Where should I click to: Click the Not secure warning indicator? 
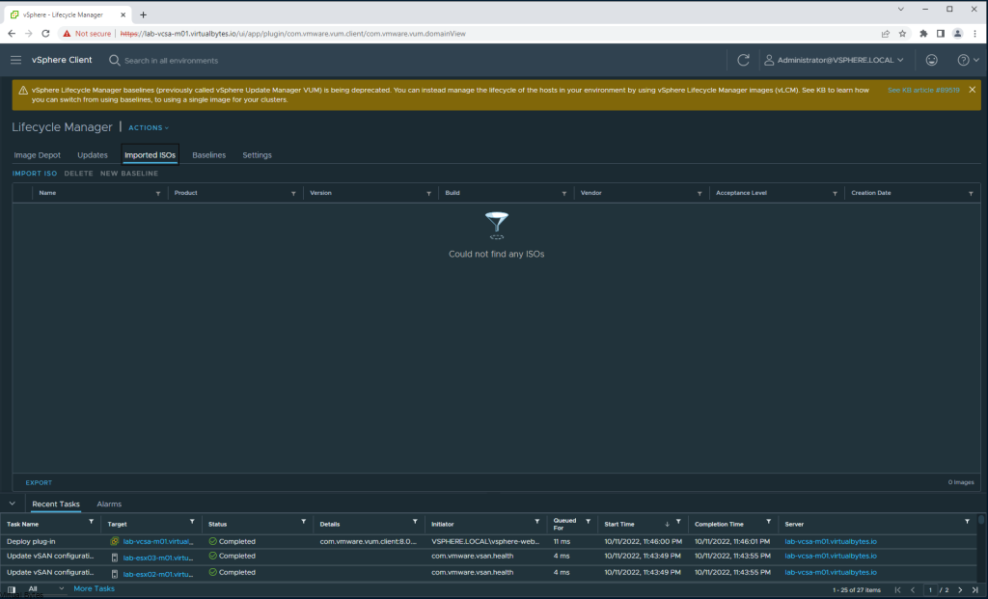[87, 34]
